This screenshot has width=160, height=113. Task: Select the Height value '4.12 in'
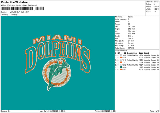tap(156, 6)
